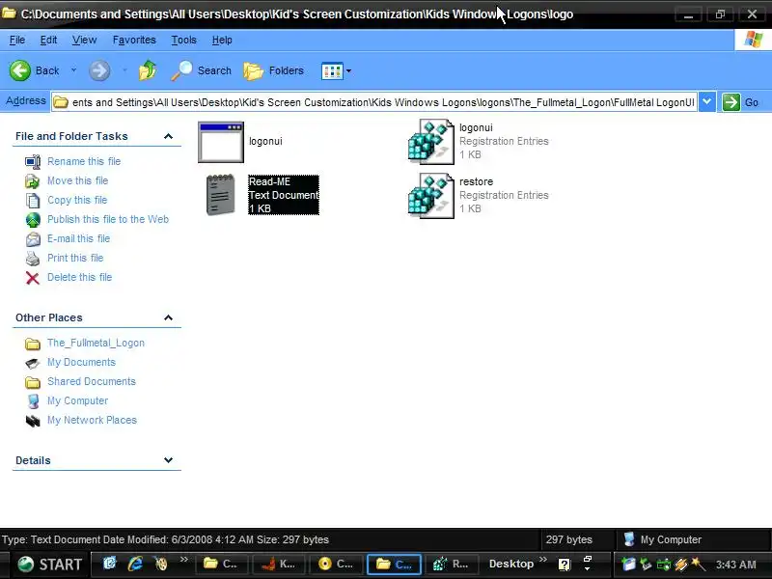Click Delete this file link
This screenshot has width=772, height=579.
click(x=79, y=277)
